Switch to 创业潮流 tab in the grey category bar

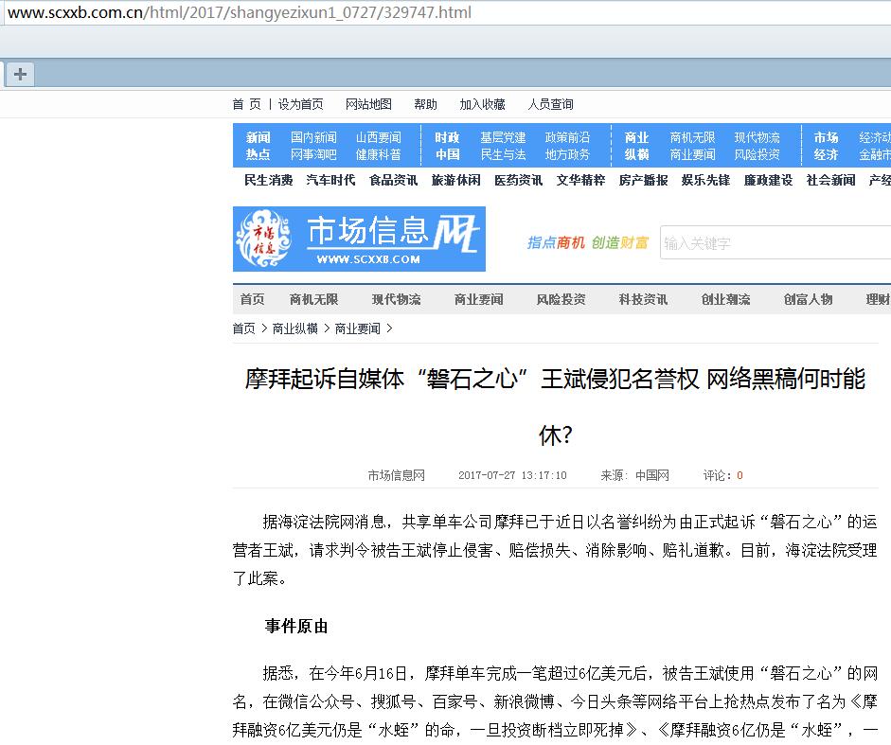pyautogui.click(x=725, y=299)
